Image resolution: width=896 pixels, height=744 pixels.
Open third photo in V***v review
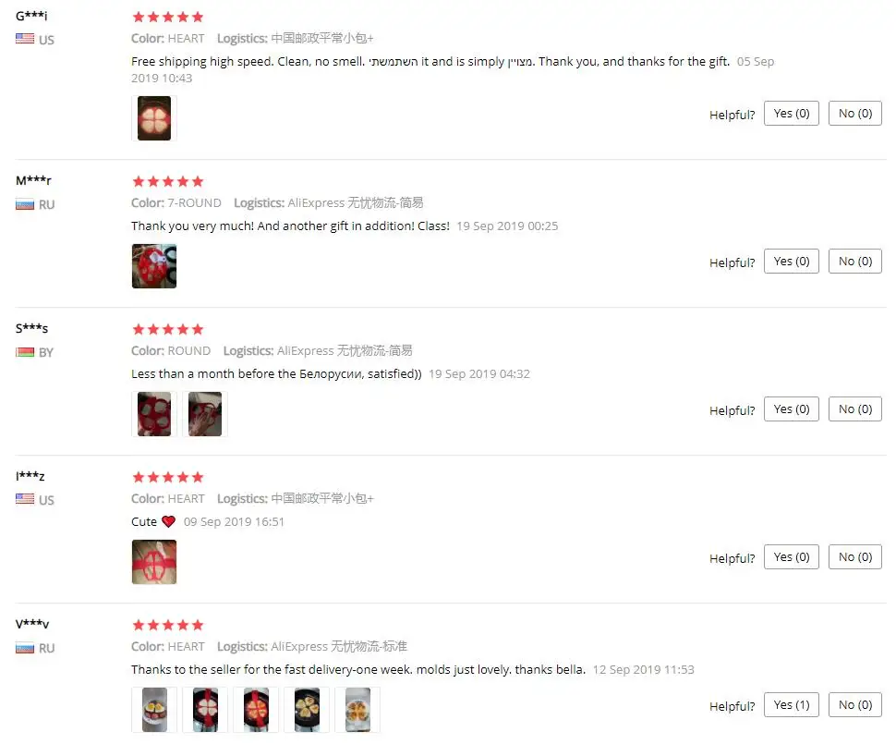coord(256,710)
